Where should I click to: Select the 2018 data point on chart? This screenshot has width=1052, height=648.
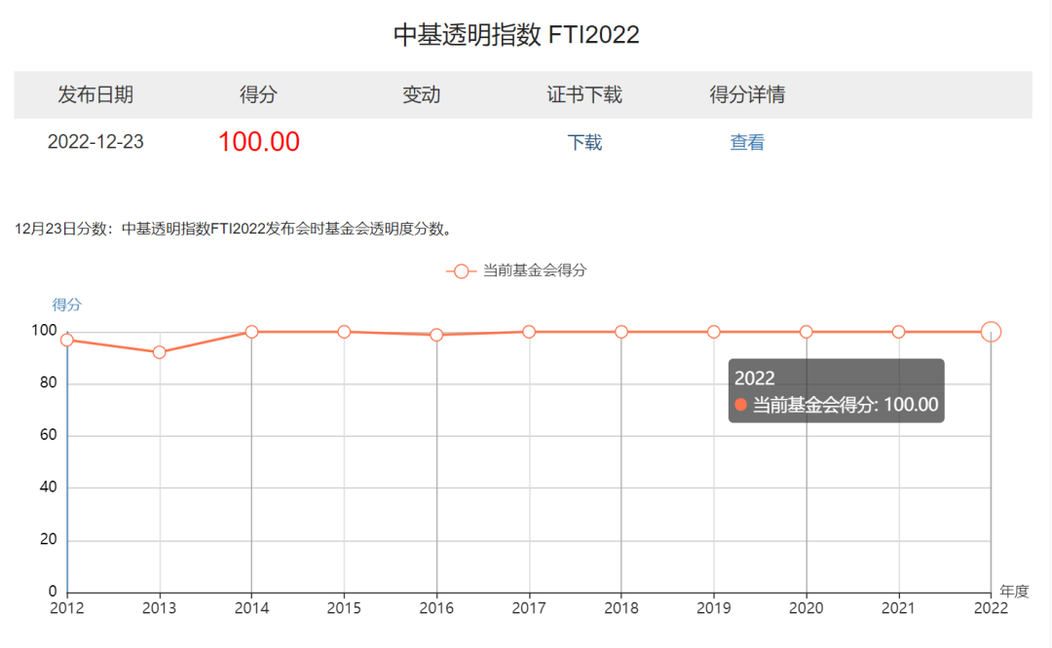coord(621,332)
